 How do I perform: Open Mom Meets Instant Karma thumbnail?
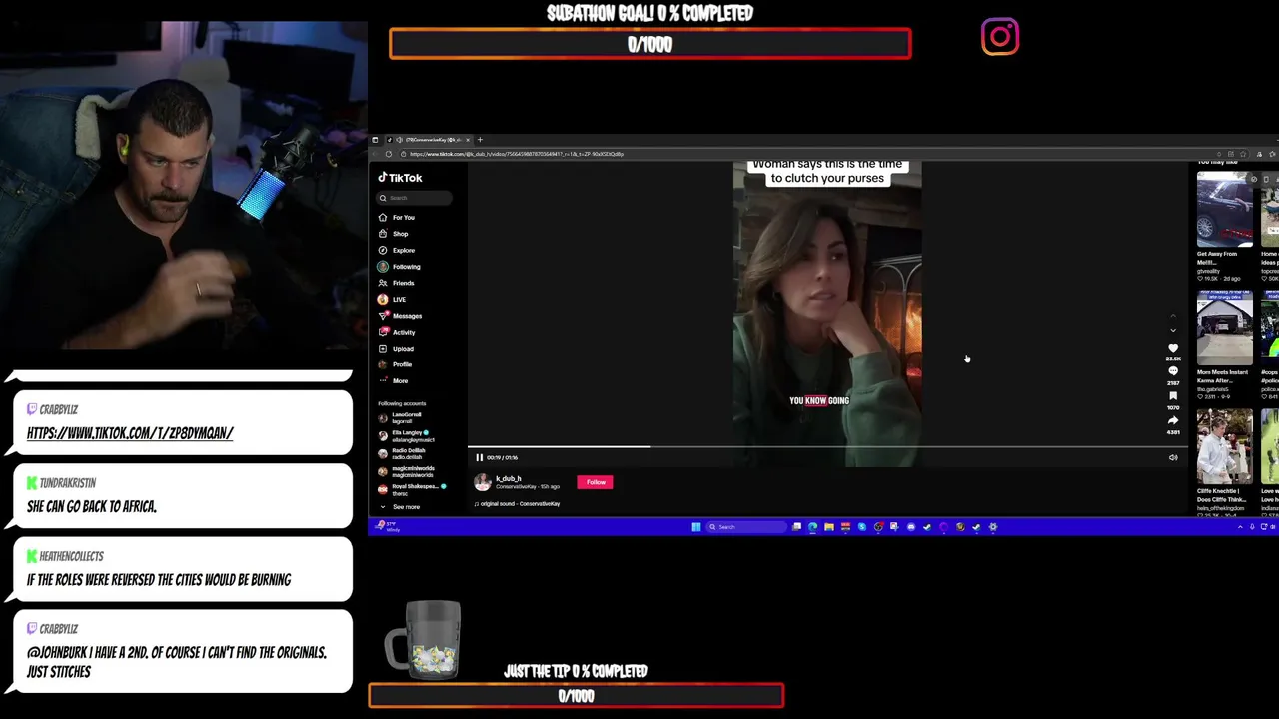point(1224,329)
